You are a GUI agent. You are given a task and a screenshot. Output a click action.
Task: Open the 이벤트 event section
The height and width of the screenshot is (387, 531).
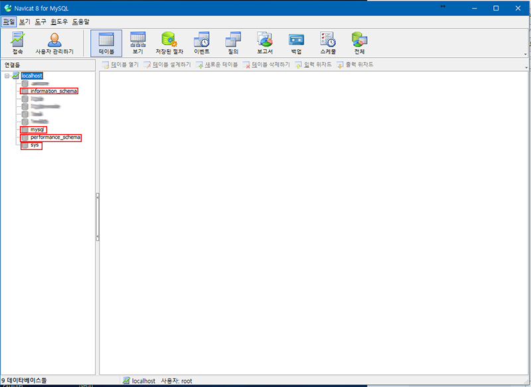(202, 42)
